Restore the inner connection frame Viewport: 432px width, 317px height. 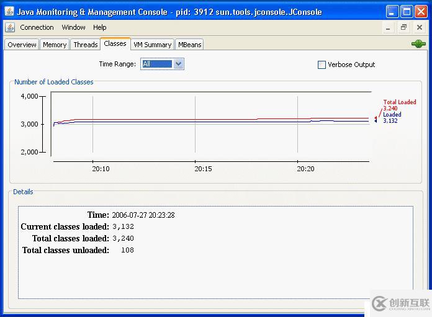(x=403, y=27)
